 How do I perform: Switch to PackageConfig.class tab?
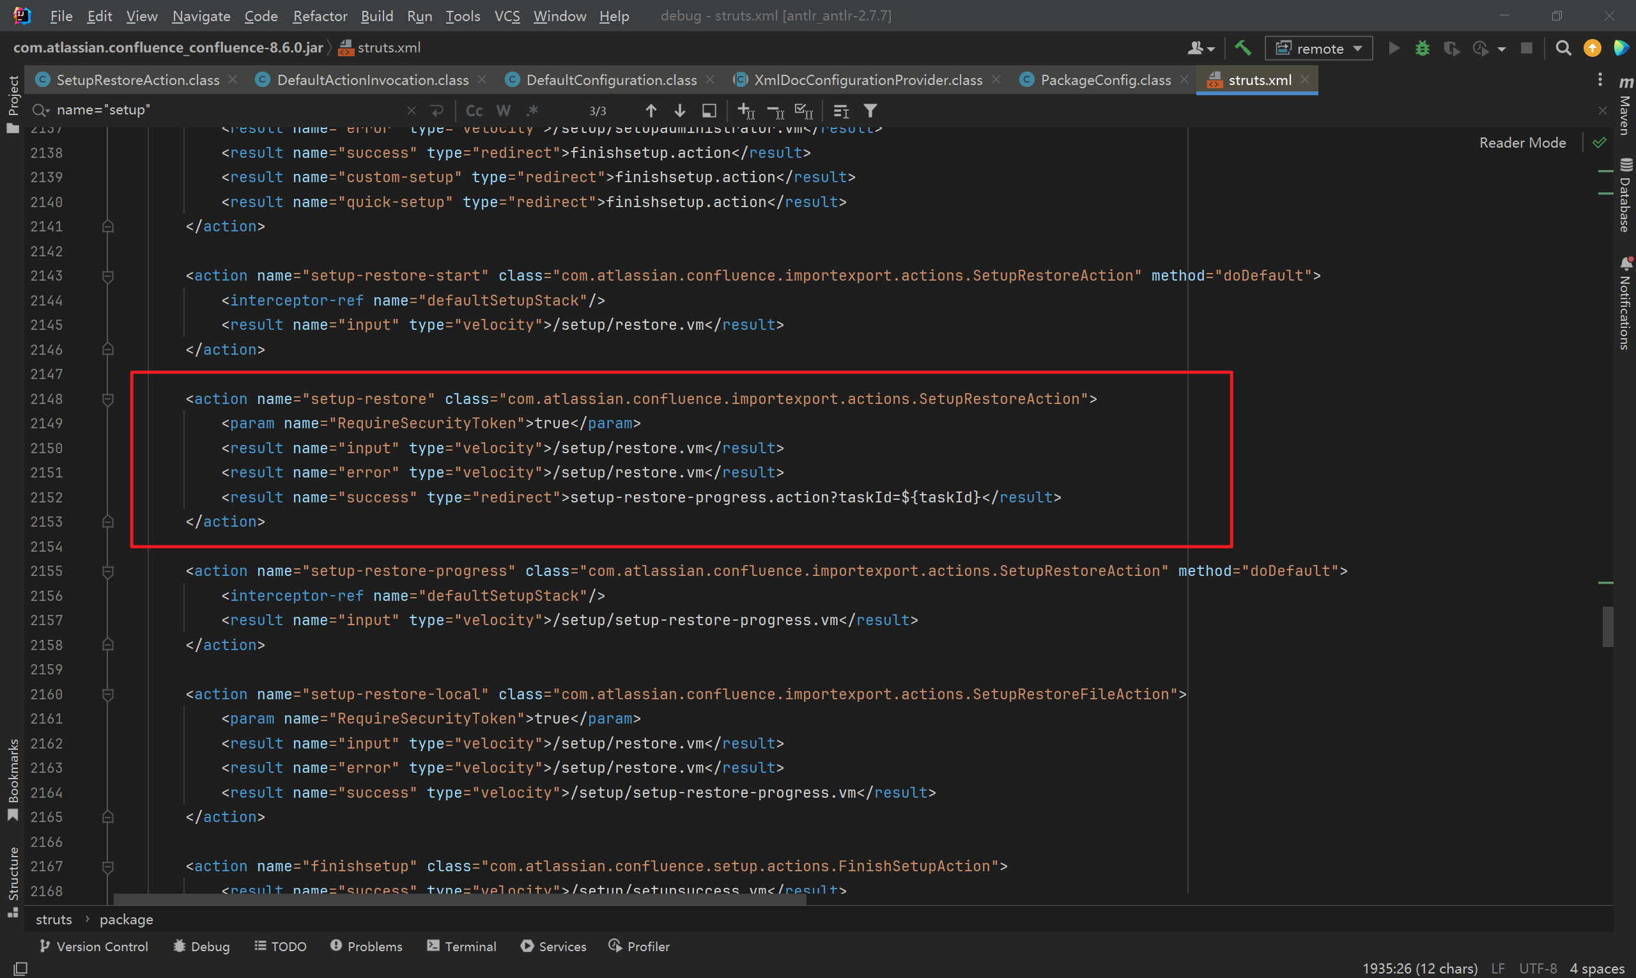1105,80
